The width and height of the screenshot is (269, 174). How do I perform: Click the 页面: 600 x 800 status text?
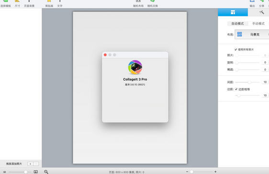coord(126,172)
